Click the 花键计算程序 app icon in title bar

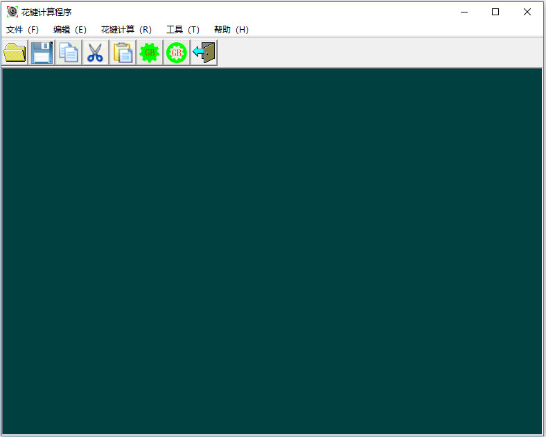point(12,12)
